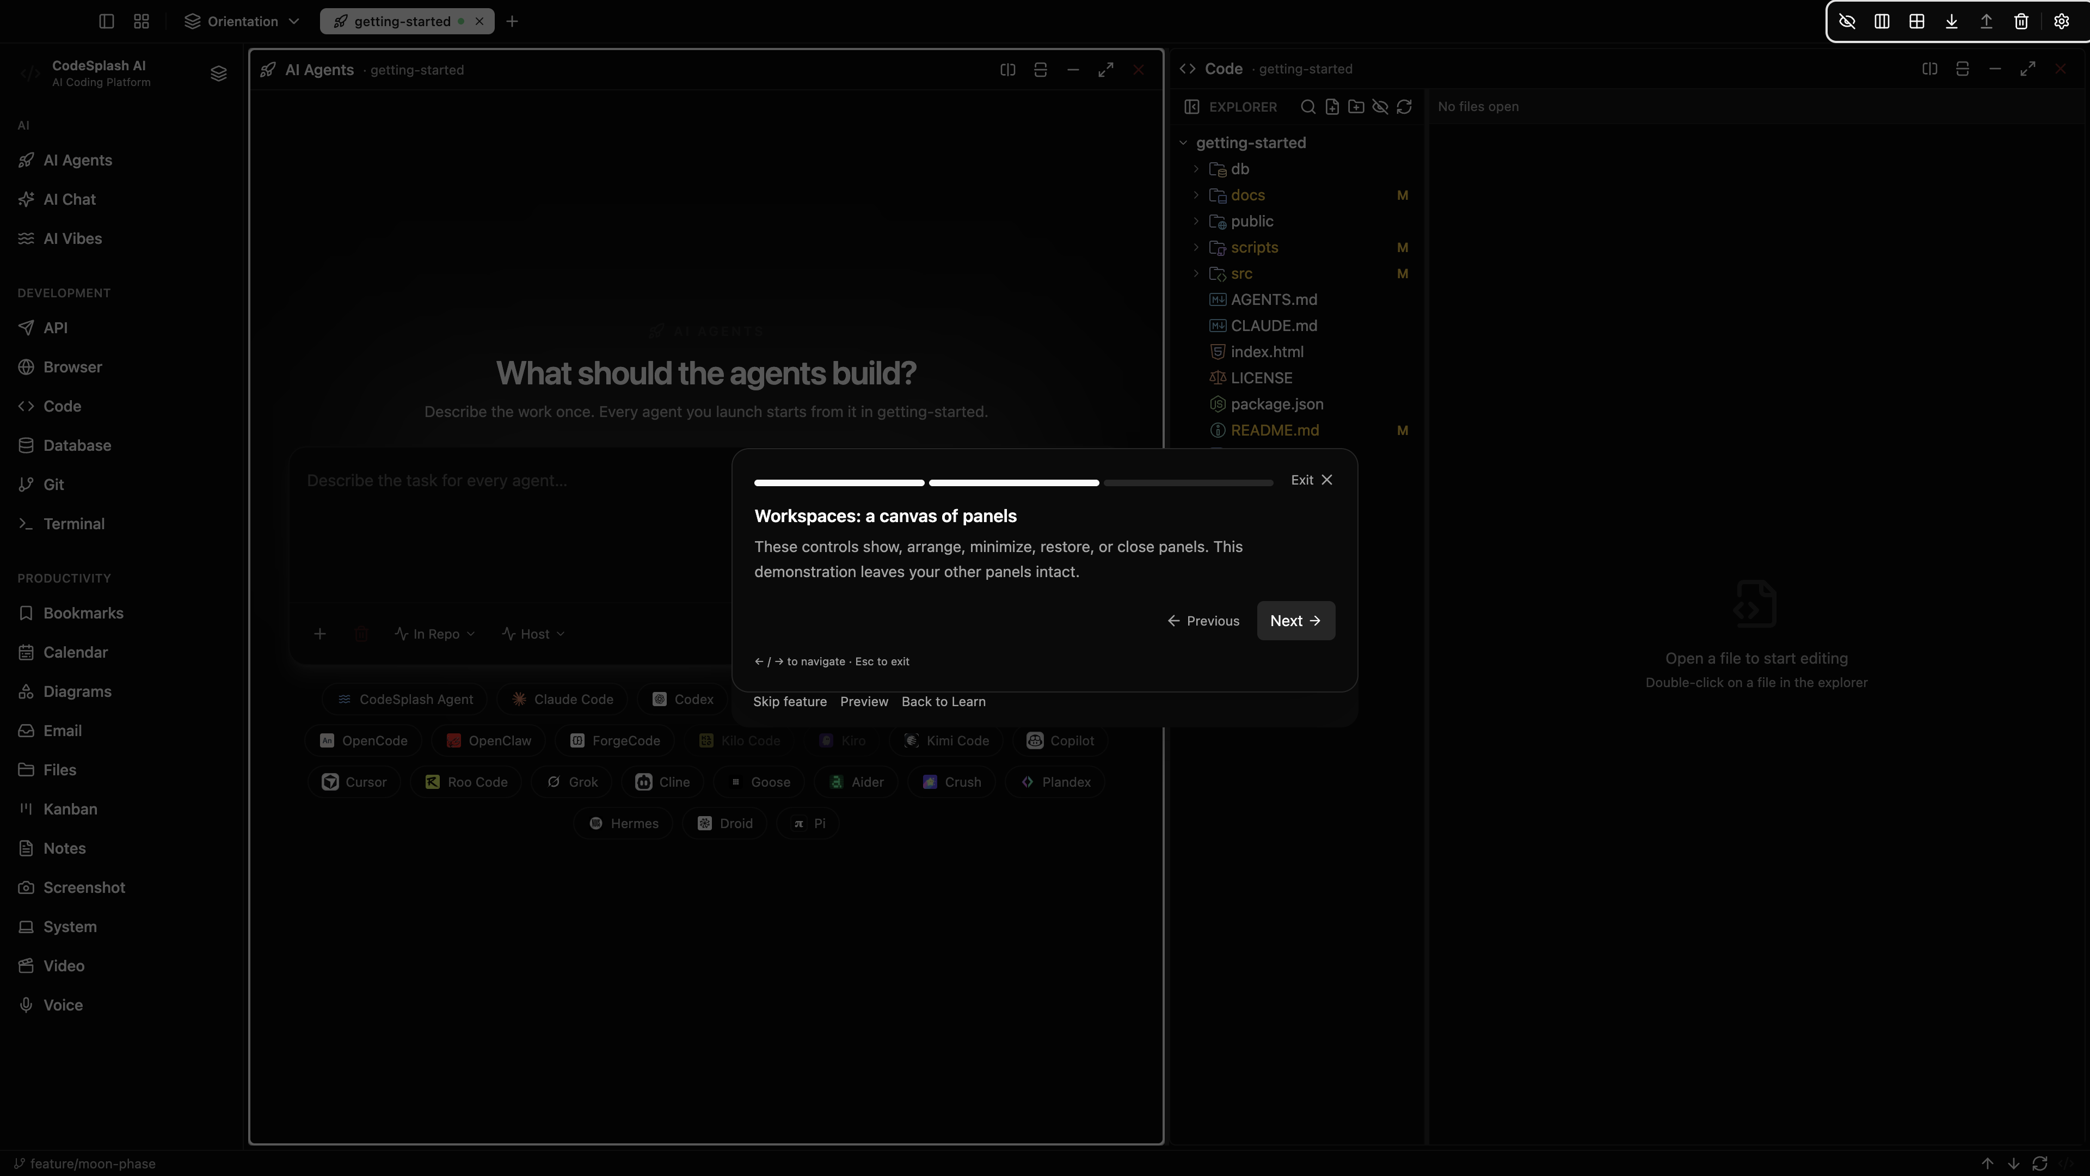Collapse the Explorer sidebar in Code panel
This screenshot has height=1176, width=2090.
[x=1192, y=107]
